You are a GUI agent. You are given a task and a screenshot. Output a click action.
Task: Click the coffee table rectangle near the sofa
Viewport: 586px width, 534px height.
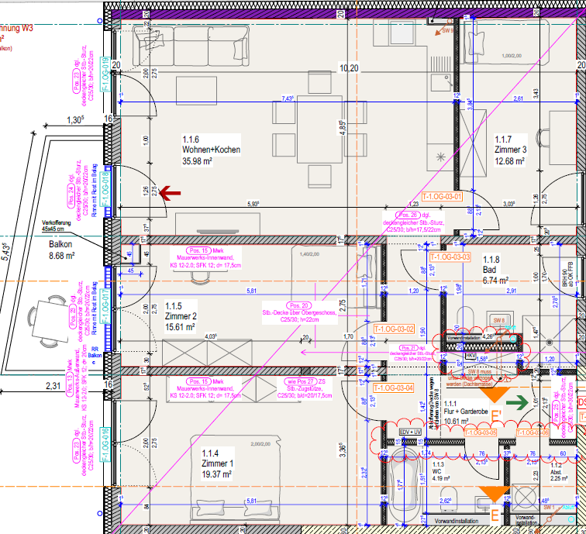pos(197,91)
